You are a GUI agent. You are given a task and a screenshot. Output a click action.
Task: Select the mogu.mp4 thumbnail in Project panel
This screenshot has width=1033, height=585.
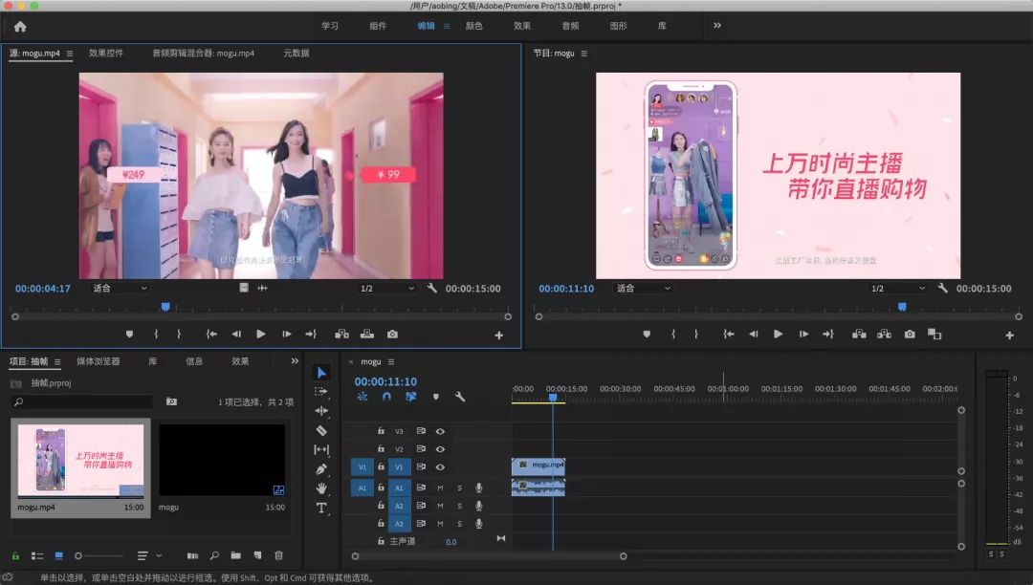80,460
